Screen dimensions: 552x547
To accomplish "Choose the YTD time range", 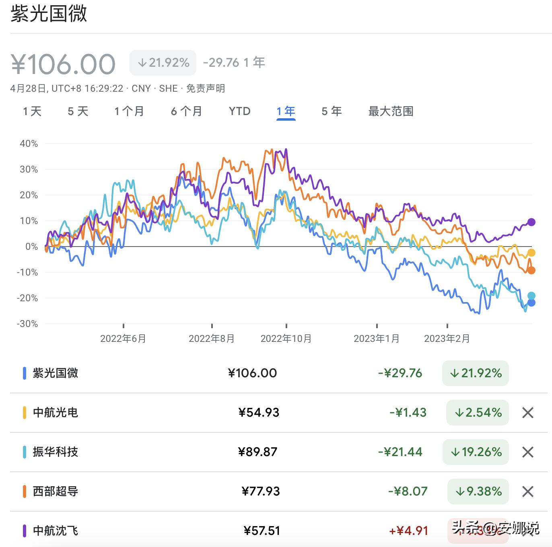I will (x=239, y=111).
